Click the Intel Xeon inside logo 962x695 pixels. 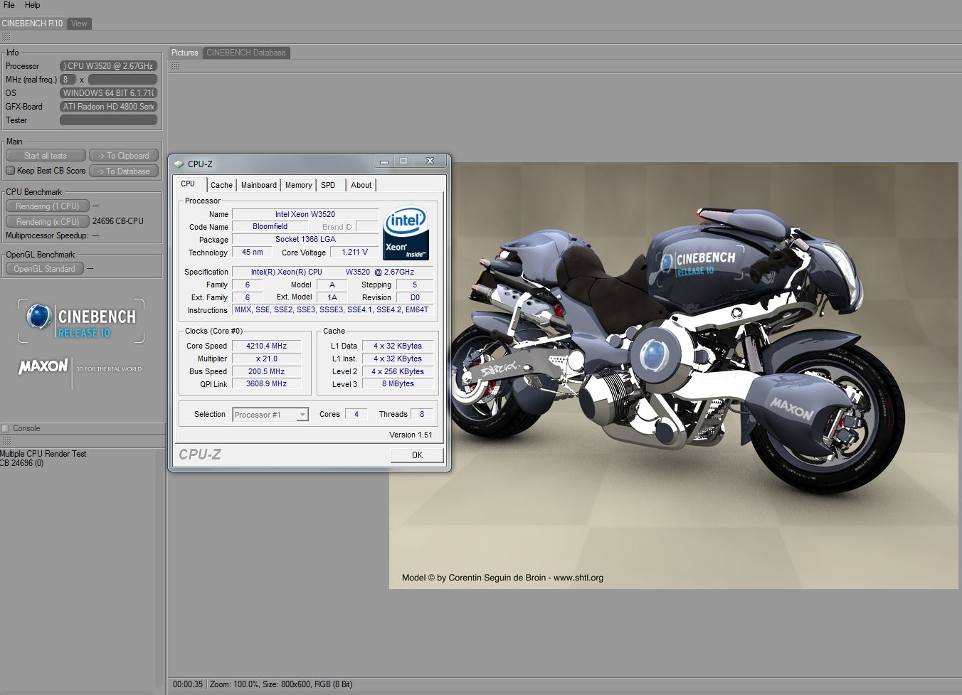(x=406, y=233)
